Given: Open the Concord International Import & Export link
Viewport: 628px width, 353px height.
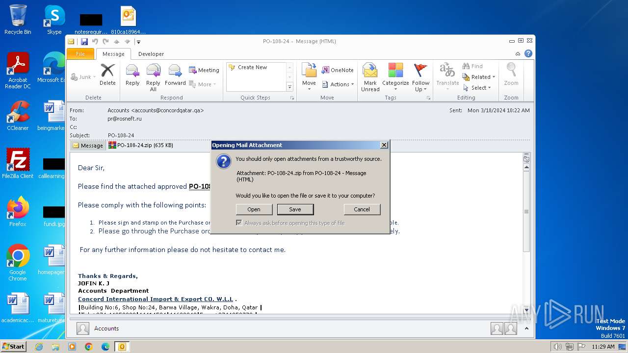Looking at the screenshot, I should 156,299.
